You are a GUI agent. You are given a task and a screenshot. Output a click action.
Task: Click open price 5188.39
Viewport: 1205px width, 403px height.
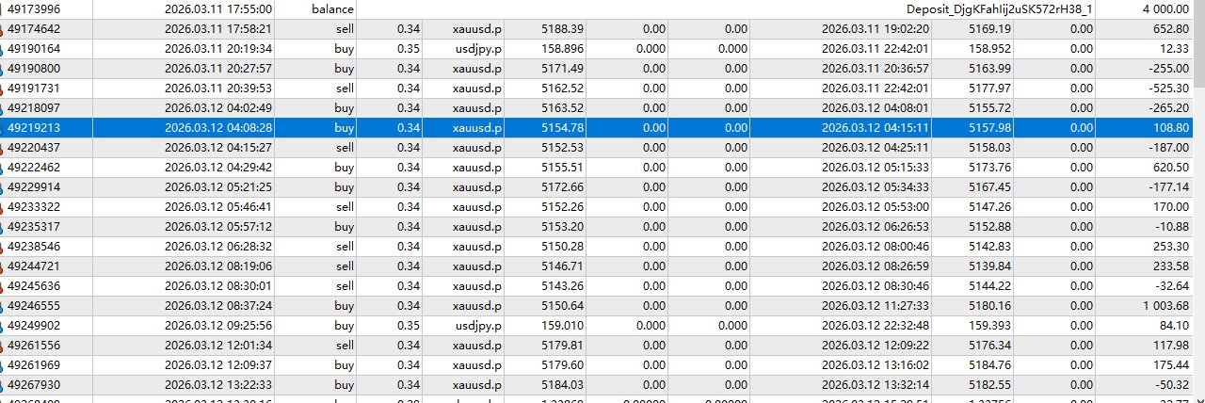[x=563, y=28]
